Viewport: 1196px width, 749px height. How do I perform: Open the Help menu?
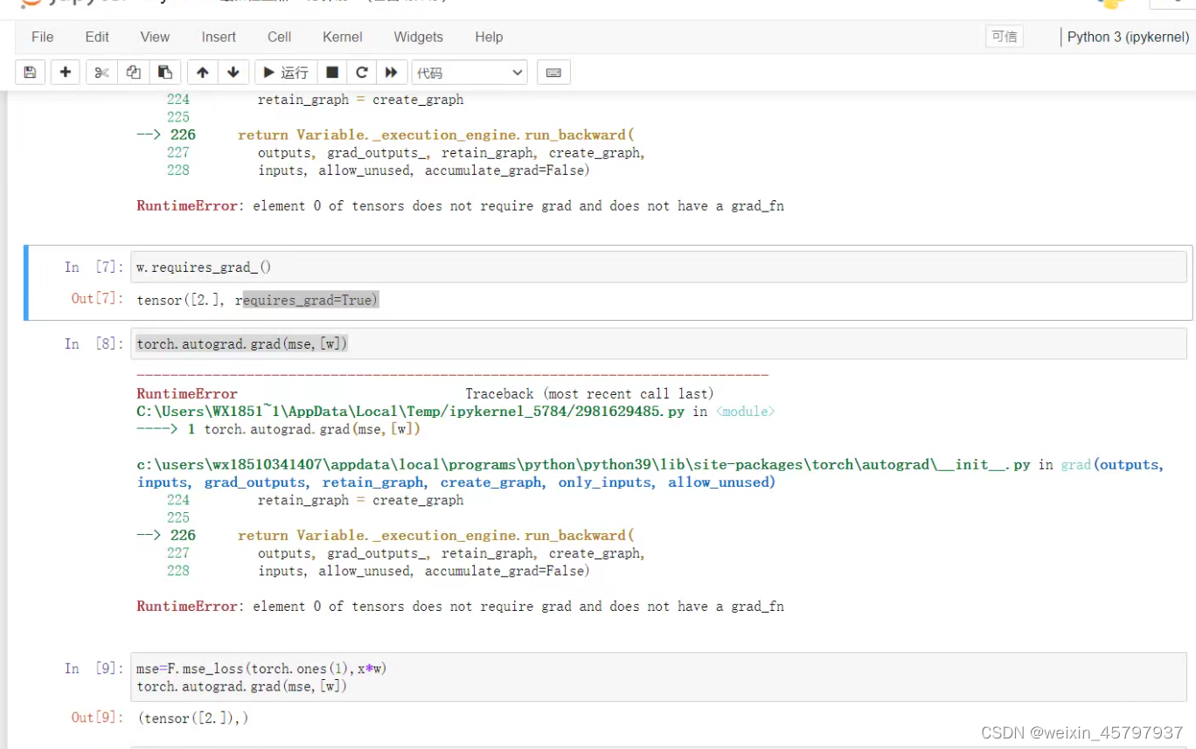coord(489,37)
